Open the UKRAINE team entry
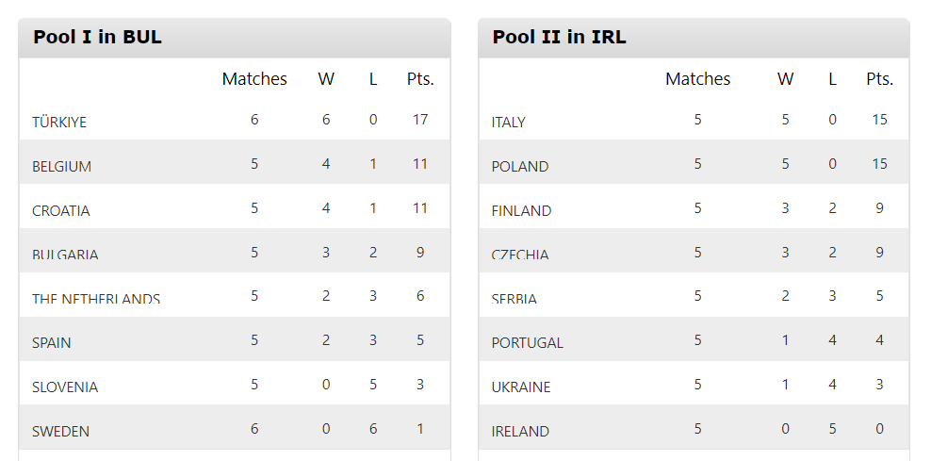The width and height of the screenshot is (931, 461). pyautogui.click(x=521, y=387)
